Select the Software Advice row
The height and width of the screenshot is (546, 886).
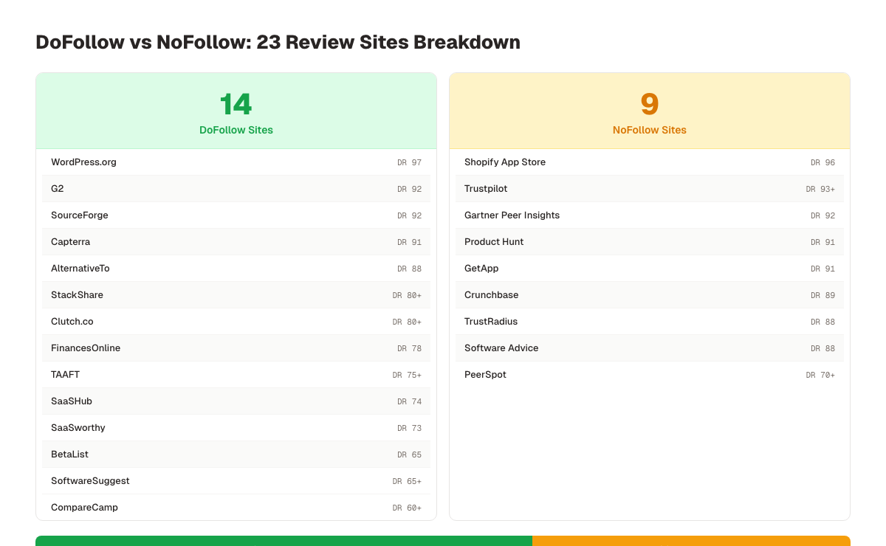click(650, 348)
